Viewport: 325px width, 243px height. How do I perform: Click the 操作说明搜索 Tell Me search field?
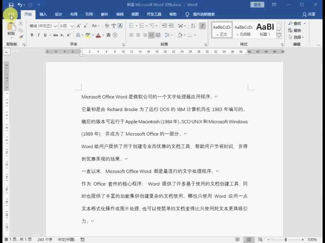pos(204,14)
